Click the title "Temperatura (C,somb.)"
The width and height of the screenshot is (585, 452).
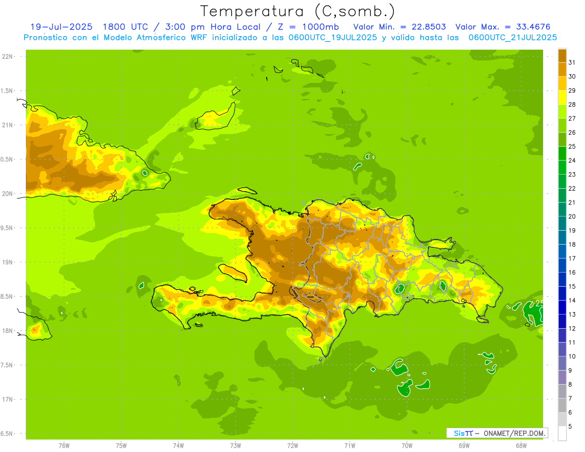pos(297,11)
